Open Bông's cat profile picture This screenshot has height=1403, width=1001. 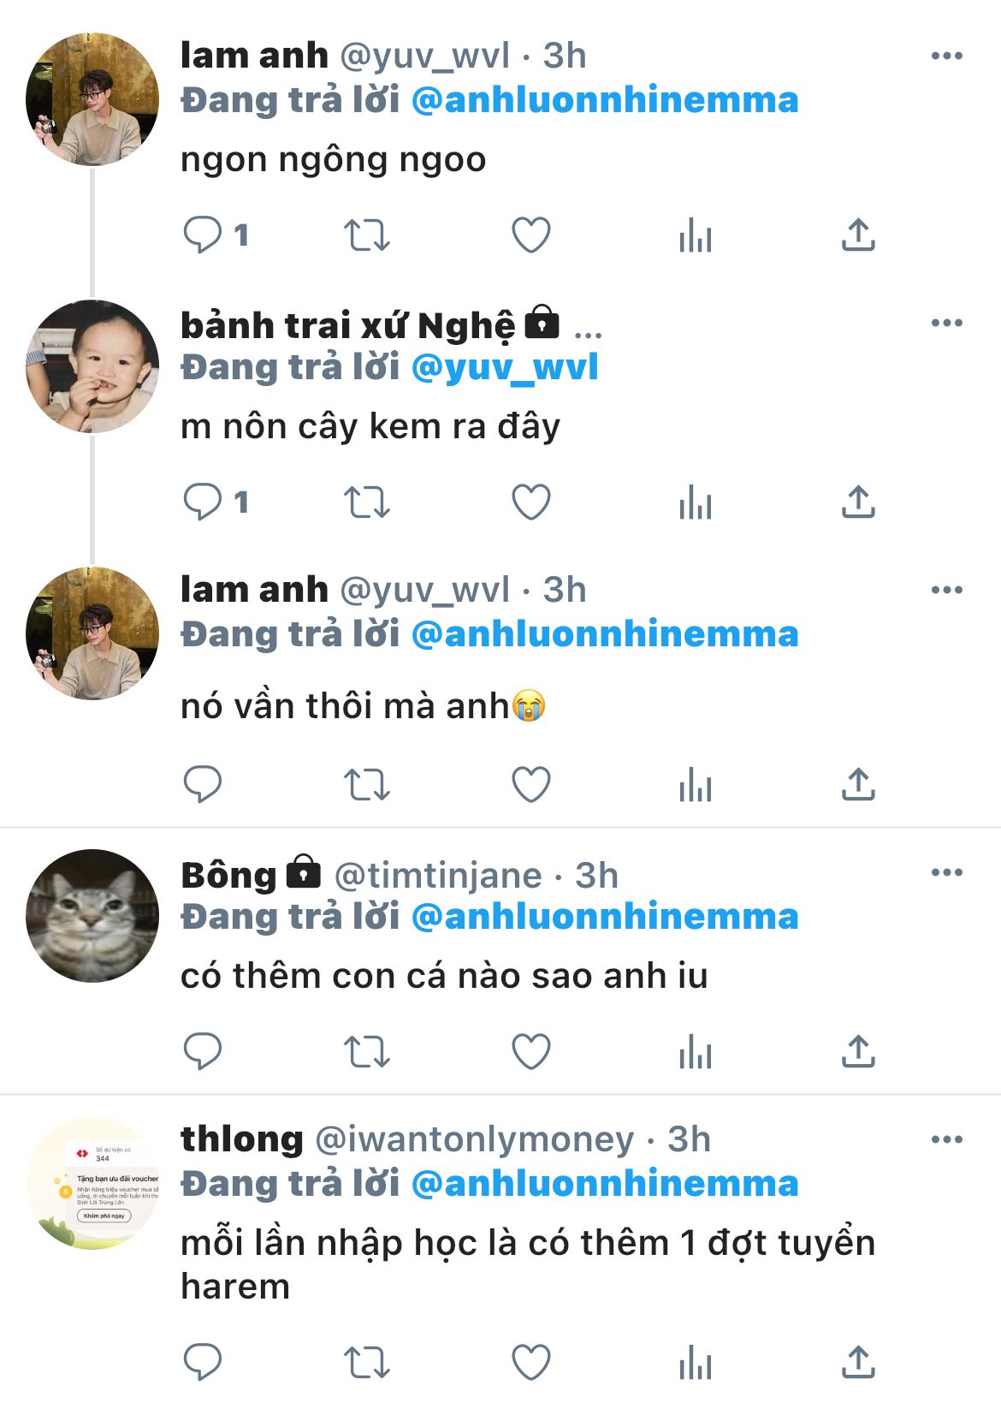point(92,915)
